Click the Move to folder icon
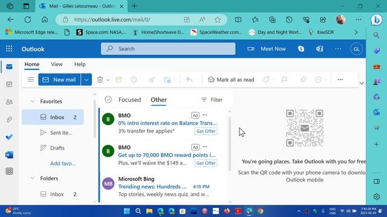The height and width of the screenshot is (217, 387). 167,80
